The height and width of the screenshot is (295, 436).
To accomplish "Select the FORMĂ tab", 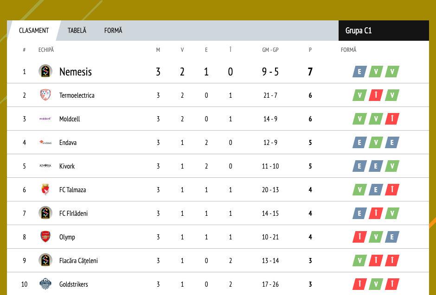I will point(113,31).
